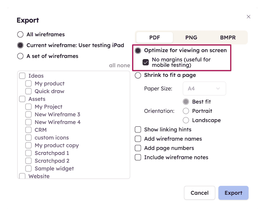Check Add page numbers

(x=138, y=148)
